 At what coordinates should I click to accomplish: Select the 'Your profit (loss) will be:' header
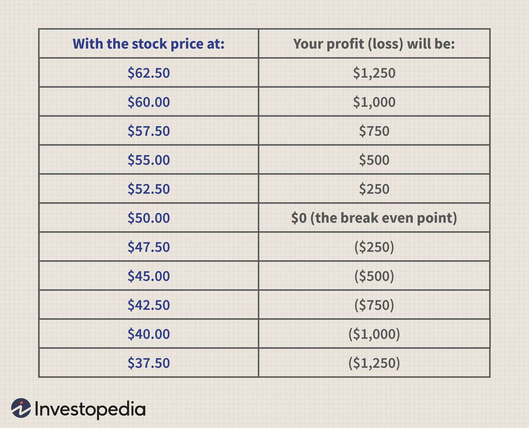[374, 44]
